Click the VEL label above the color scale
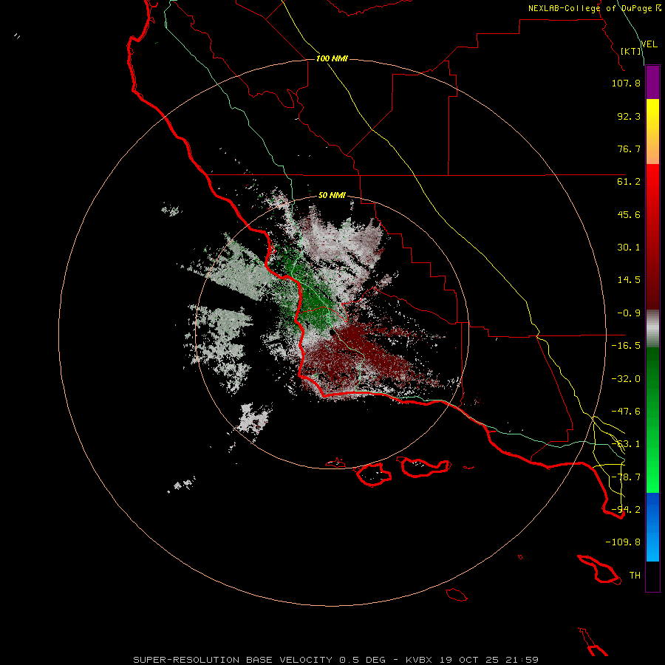This screenshot has height=665, width=665. tap(649, 44)
